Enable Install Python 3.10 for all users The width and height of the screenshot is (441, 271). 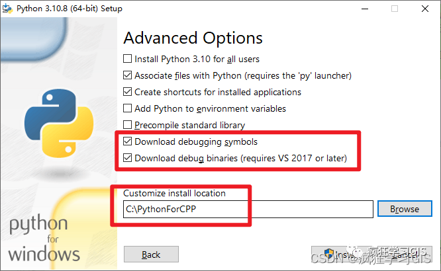point(127,59)
